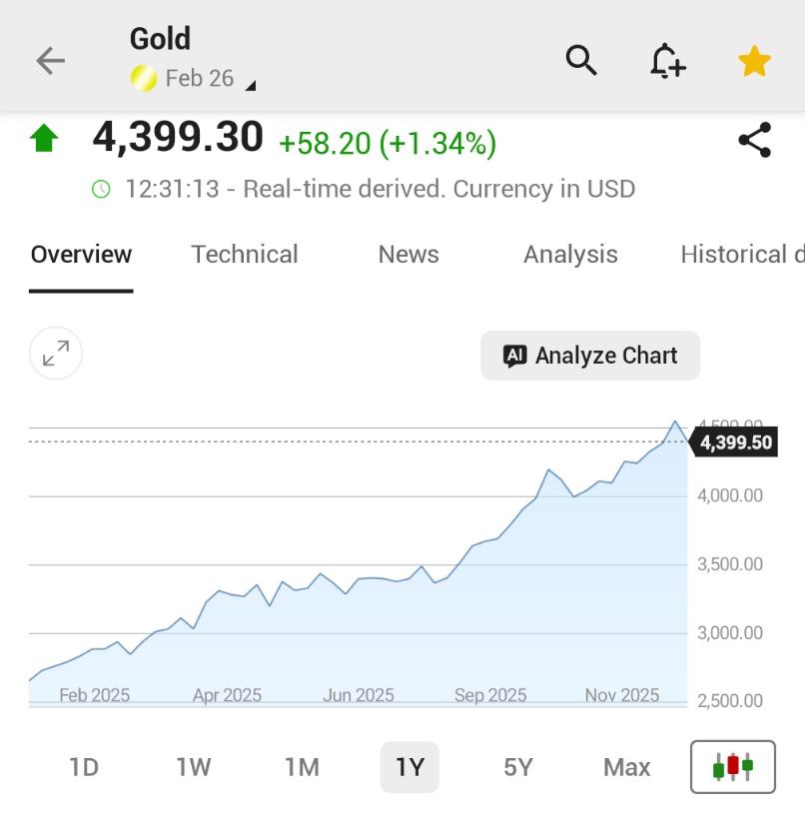805x817 pixels.
Task: Add a price alert with bell icon
Action: coord(667,61)
